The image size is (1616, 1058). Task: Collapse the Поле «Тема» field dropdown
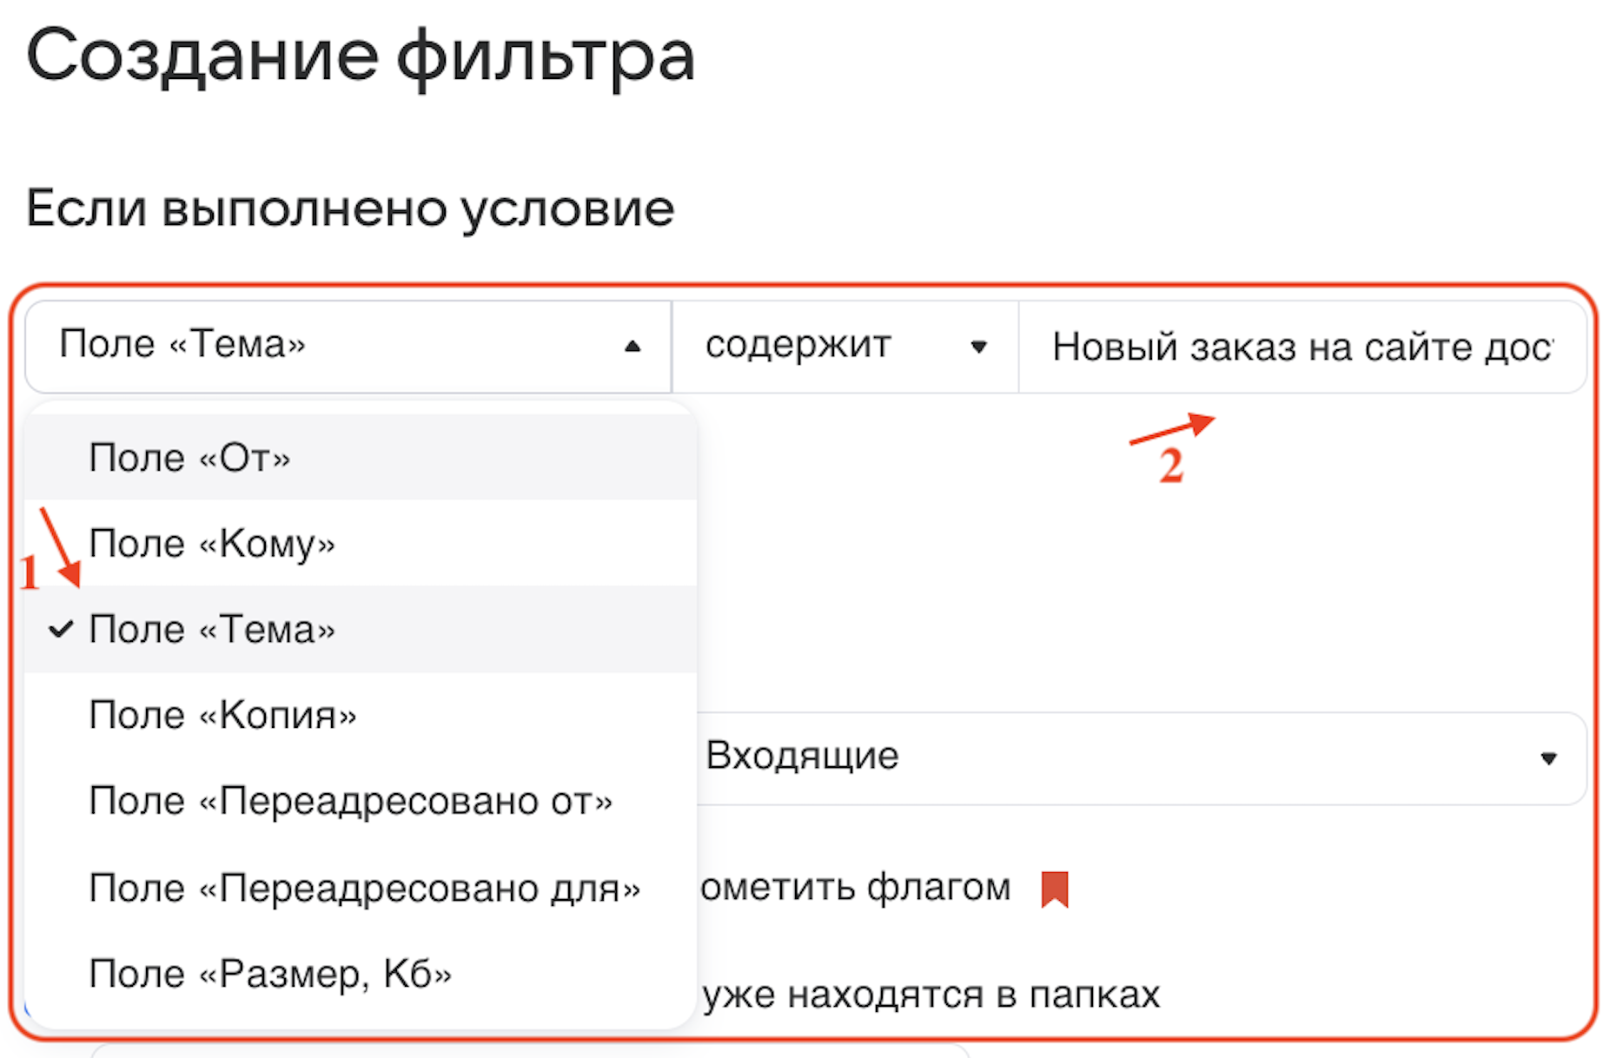[x=348, y=347]
